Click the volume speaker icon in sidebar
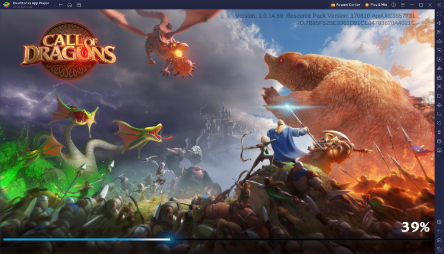Image resolution: width=444 pixels, height=254 pixels. [x=439, y=23]
